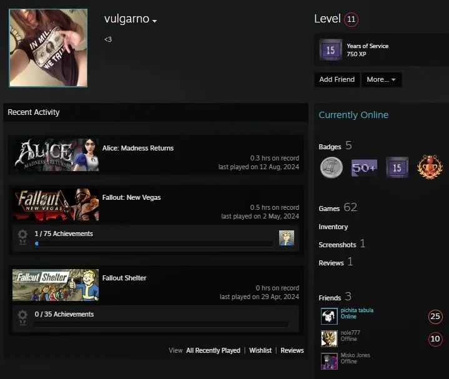
Task: Open the Years of Service 15 badge icon
Action: [x=330, y=50]
